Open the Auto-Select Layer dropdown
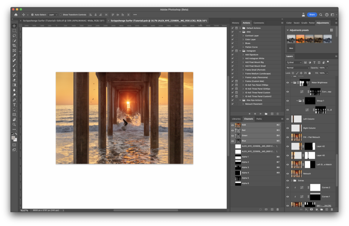 (x=53, y=15)
